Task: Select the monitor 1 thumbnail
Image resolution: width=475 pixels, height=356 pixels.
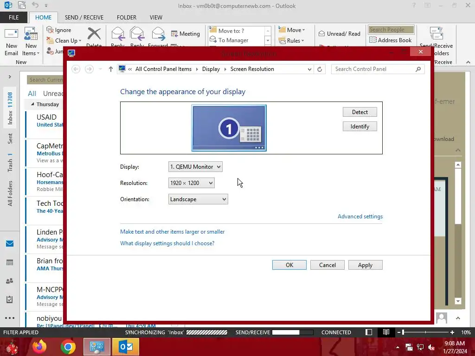Action: point(229,128)
